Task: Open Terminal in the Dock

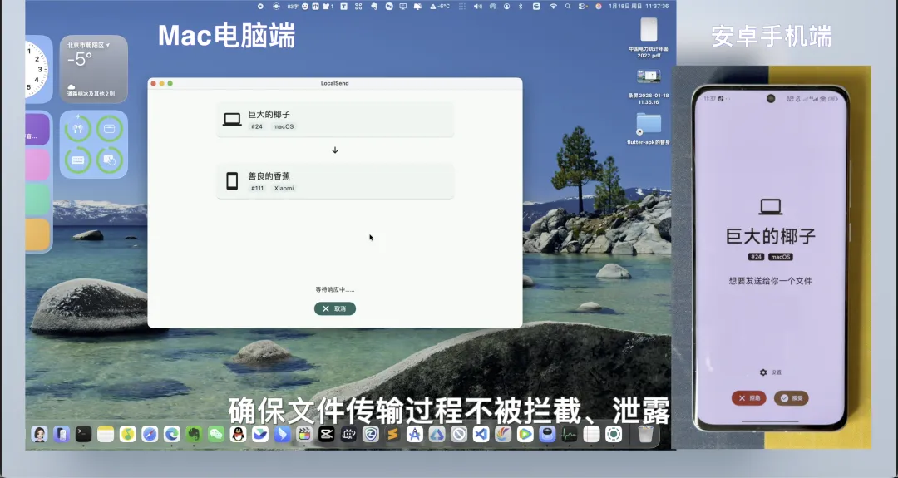Action: click(x=84, y=435)
